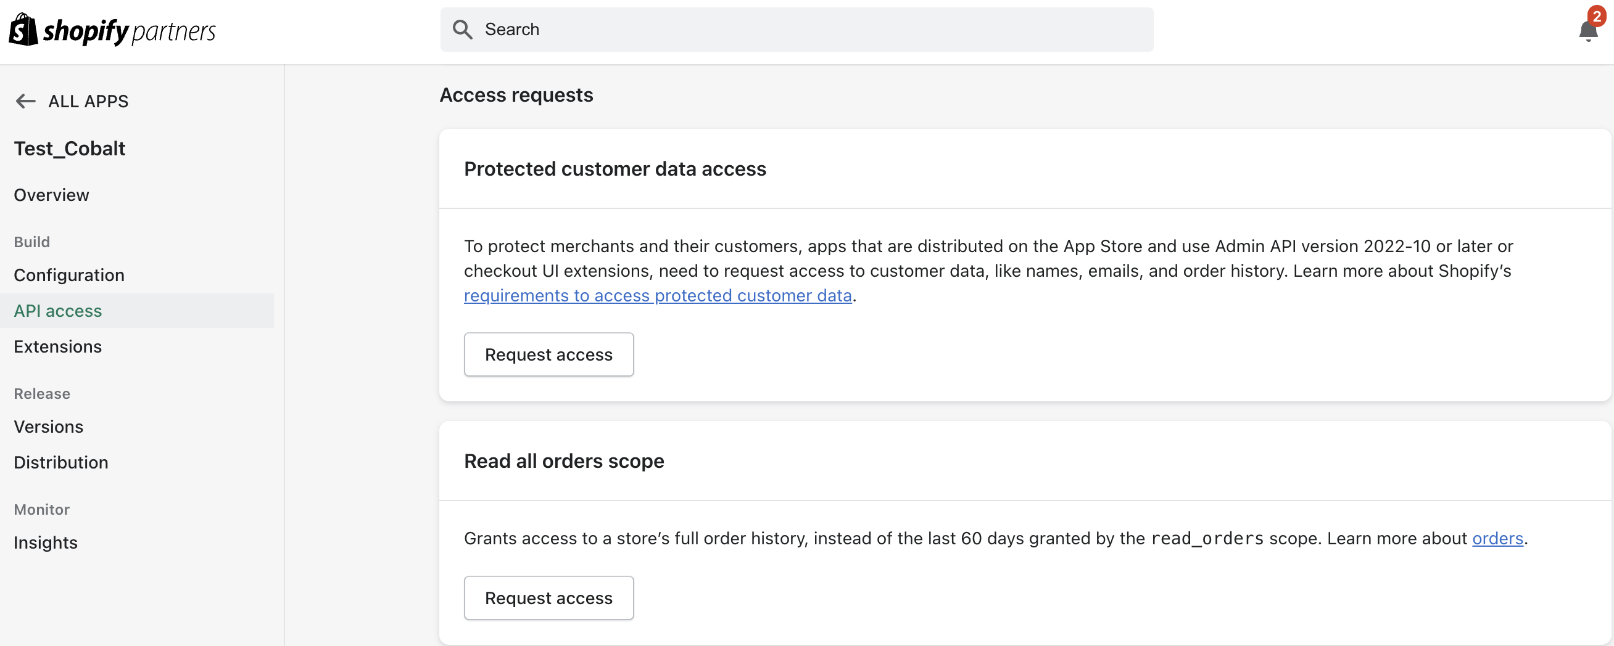Click the Shopify Partners logo

(112, 29)
